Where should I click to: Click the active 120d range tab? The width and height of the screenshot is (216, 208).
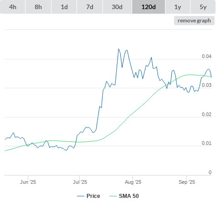(149, 7)
